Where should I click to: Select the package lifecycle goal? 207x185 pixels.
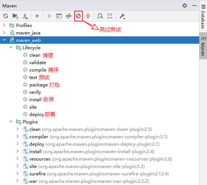(39, 85)
